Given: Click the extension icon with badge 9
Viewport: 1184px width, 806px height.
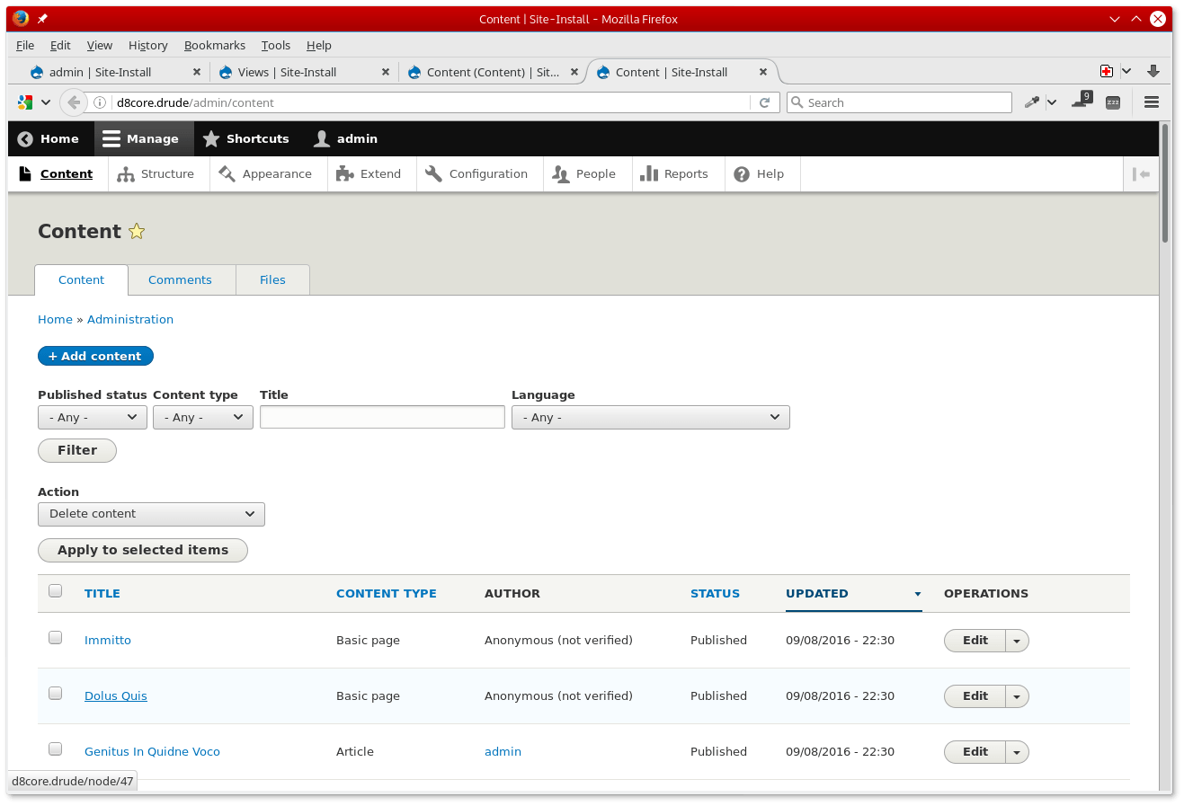Looking at the screenshot, I should (1082, 101).
